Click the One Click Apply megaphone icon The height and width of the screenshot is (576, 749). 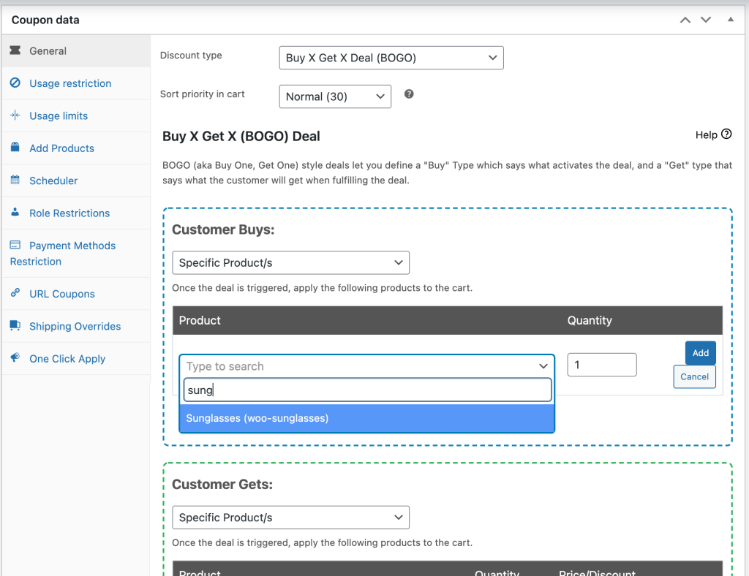click(x=15, y=357)
